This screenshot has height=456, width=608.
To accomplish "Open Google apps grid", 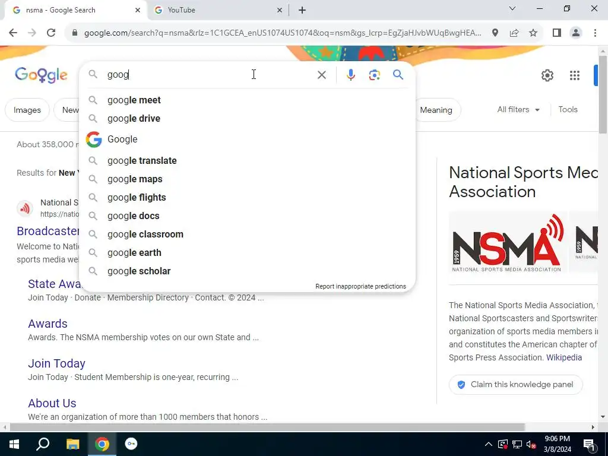I will point(574,75).
